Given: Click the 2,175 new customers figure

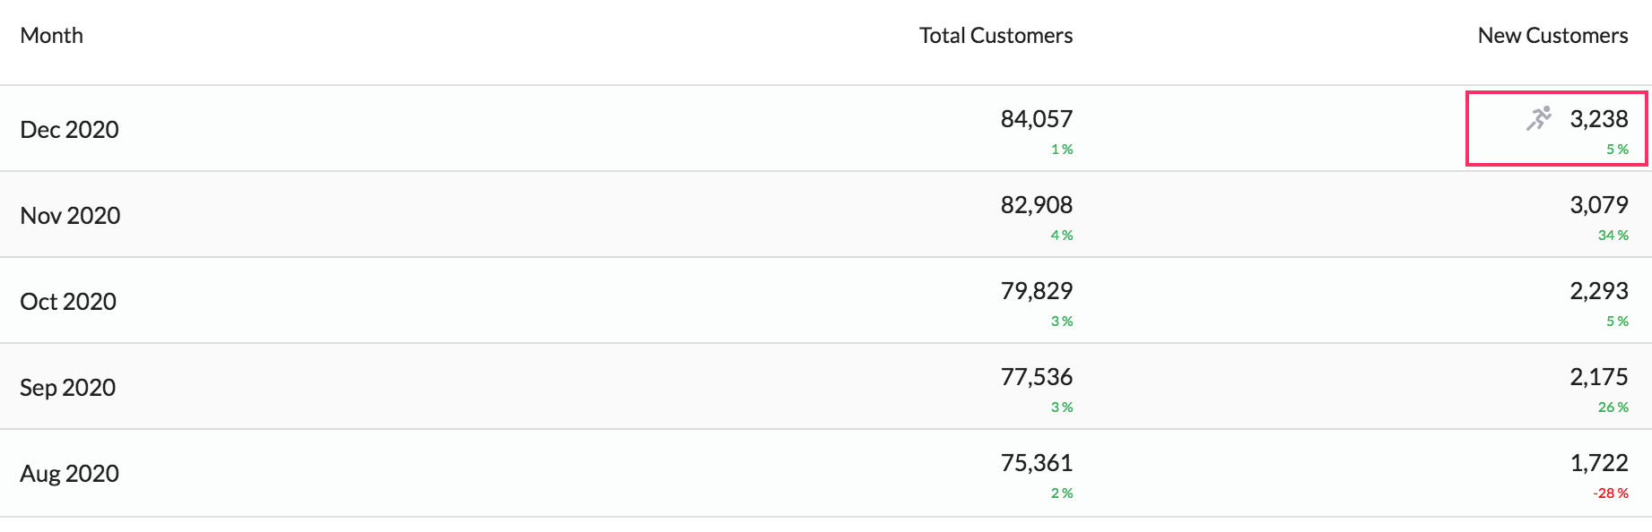Looking at the screenshot, I should tap(1598, 377).
